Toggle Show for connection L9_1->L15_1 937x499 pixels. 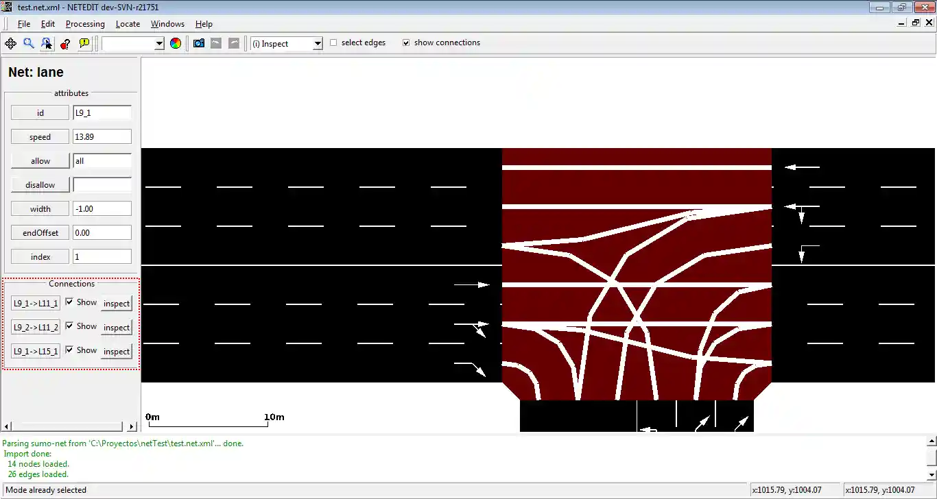pyautogui.click(x=69, y=350)
